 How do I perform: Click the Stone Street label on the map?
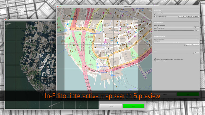click(x=112, y=39)
